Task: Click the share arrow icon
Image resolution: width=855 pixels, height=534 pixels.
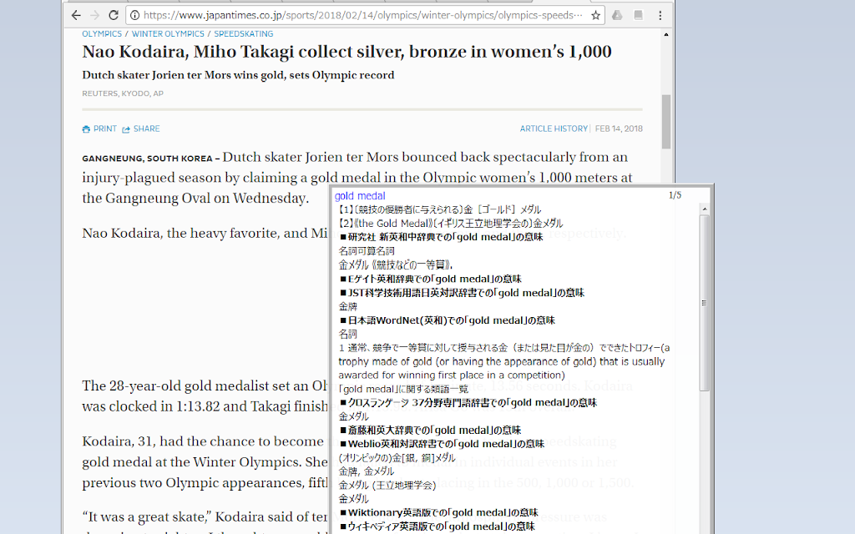Action: pos(126,129)
